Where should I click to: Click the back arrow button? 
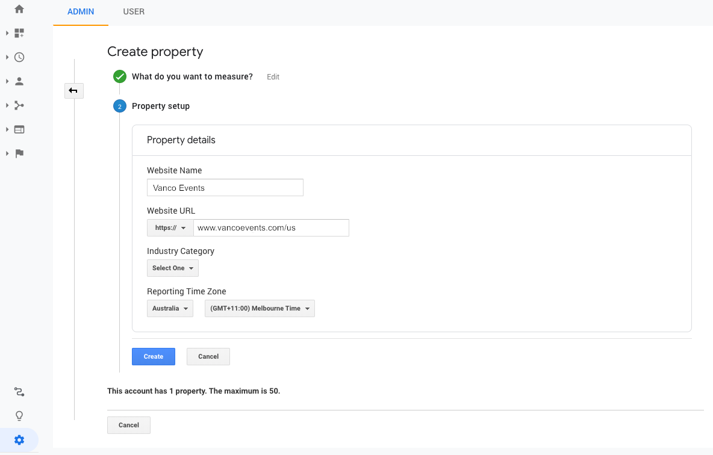tap(73, 91)
